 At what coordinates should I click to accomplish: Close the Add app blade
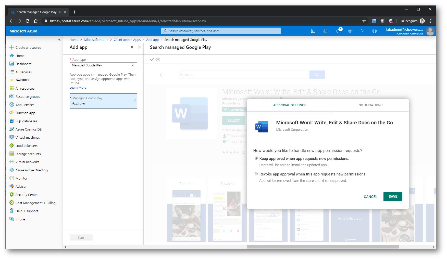[x=140, y=47]
